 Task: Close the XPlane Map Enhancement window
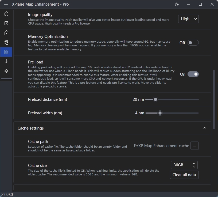[212, 5]
